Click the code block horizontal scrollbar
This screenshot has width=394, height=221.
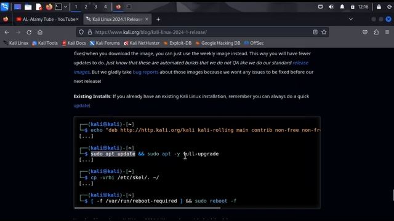tap(147, 207)
